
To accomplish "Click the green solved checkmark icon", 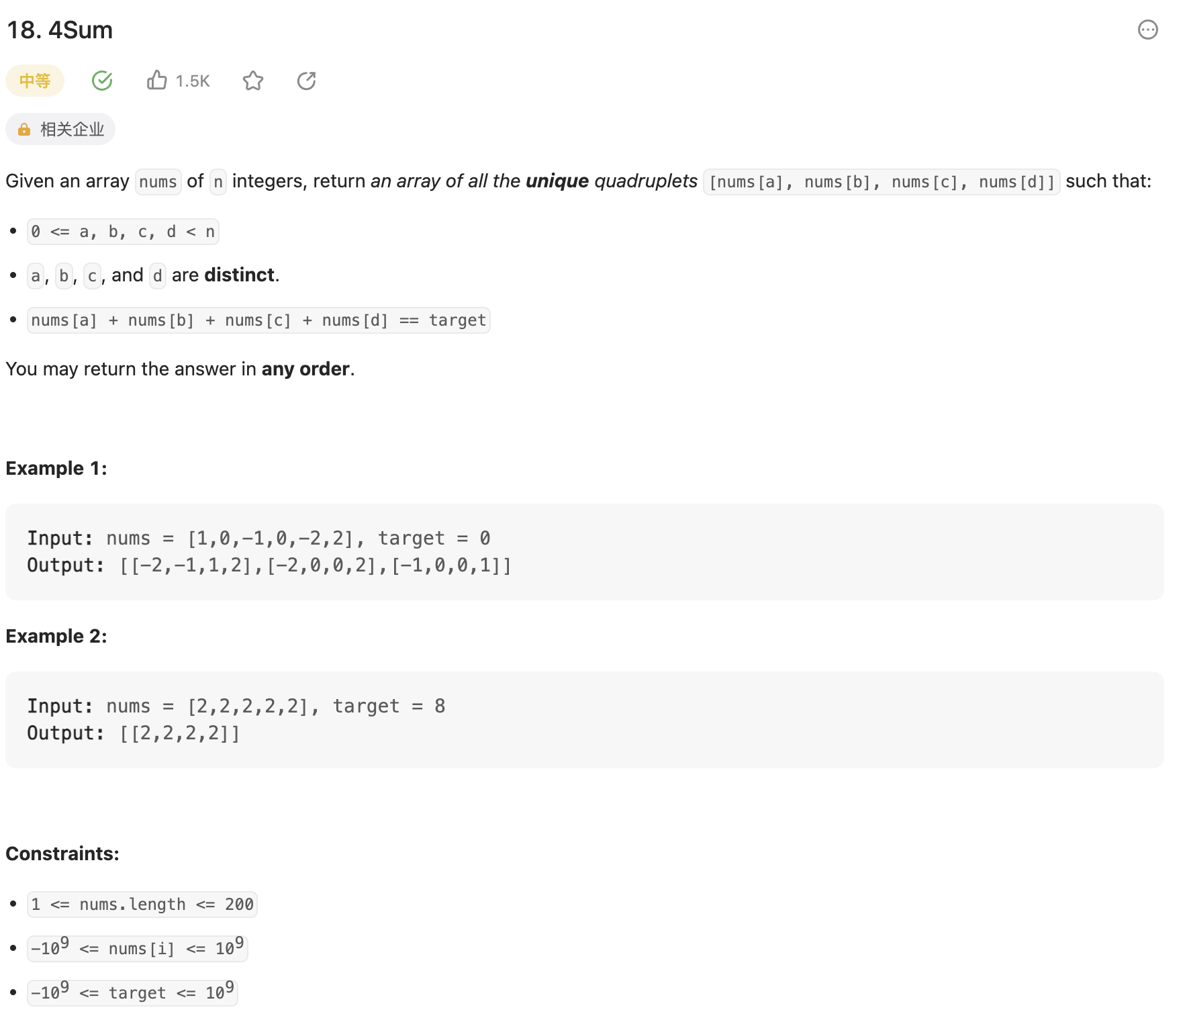I will [x=102, y=81].
